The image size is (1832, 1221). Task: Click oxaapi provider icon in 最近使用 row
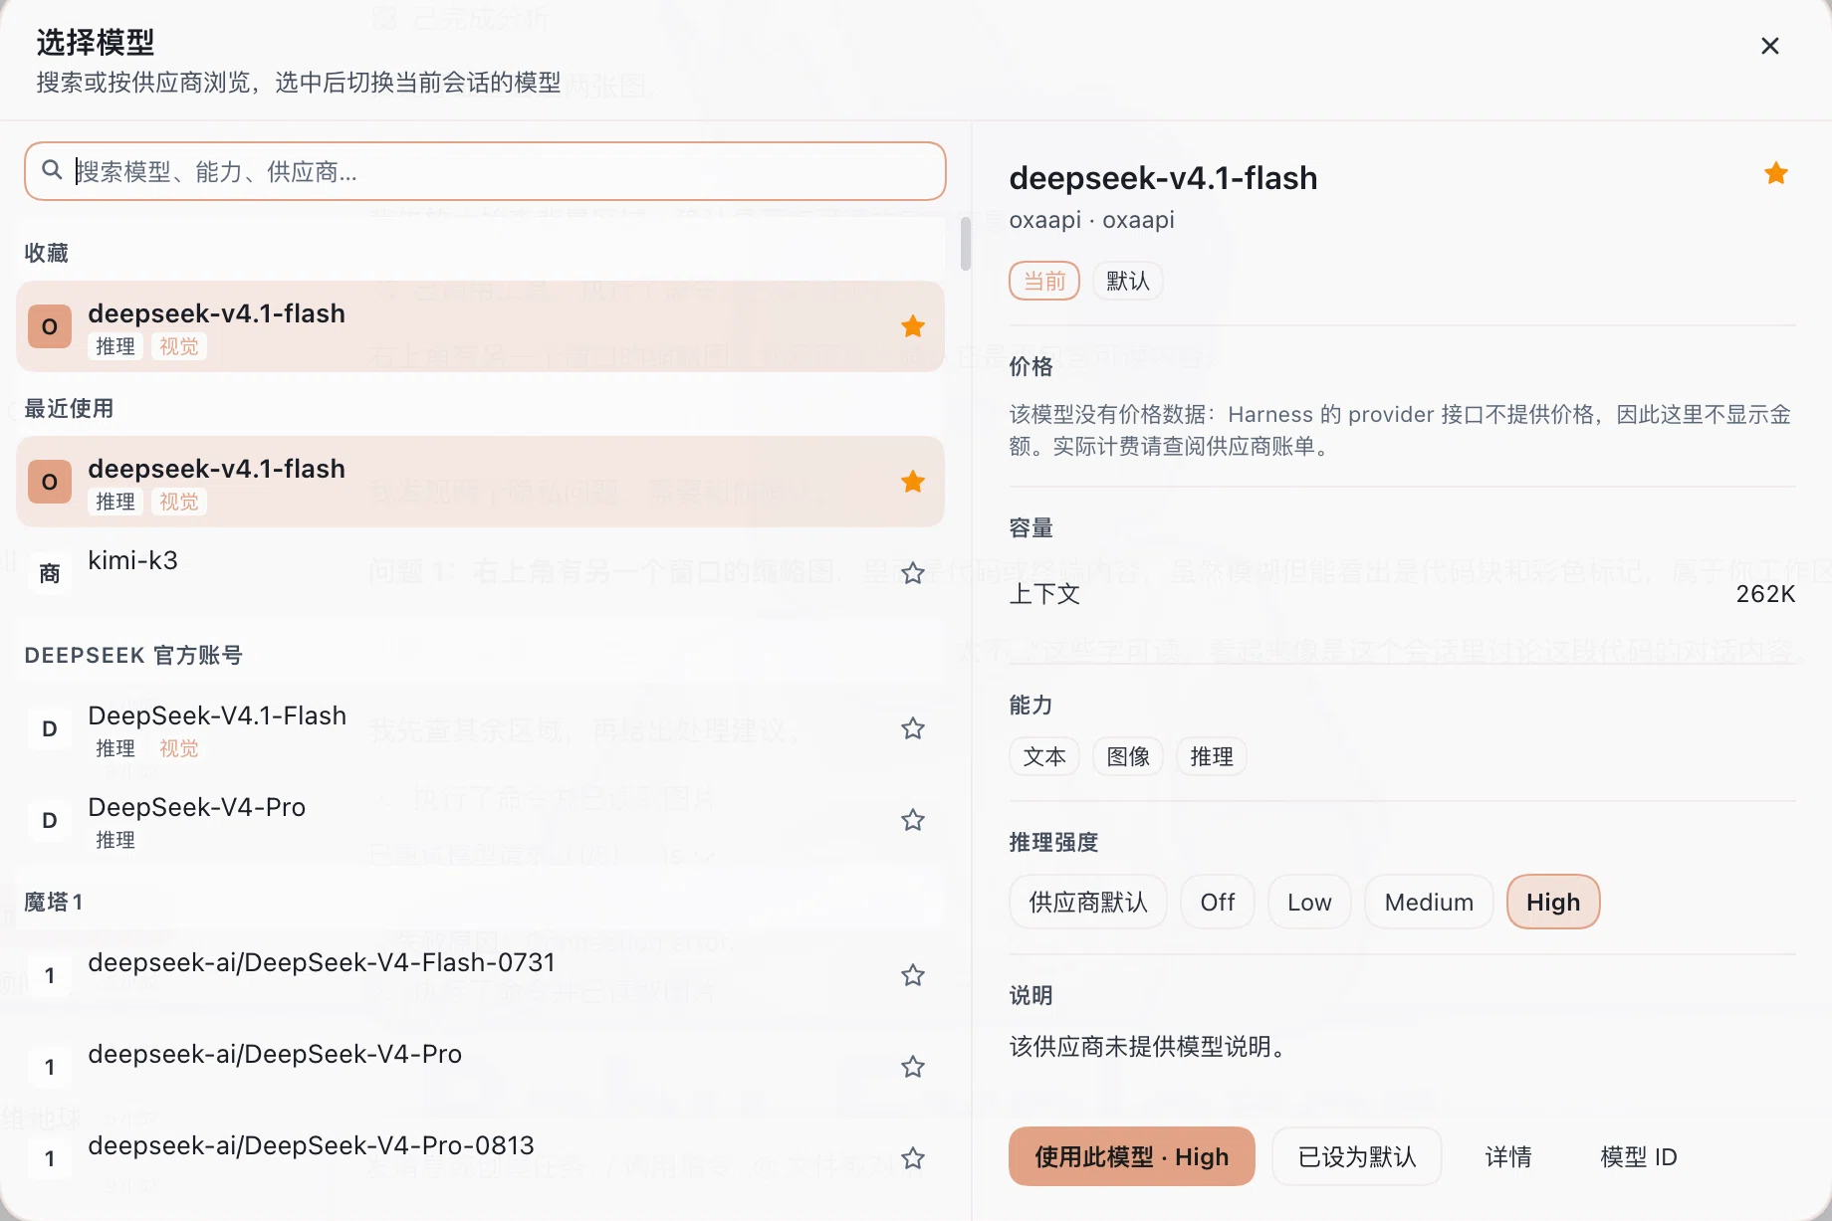point(50,482)
